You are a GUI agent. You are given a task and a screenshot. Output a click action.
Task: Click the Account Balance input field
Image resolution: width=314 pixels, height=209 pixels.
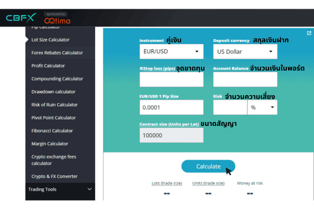[x=245, y=79]
